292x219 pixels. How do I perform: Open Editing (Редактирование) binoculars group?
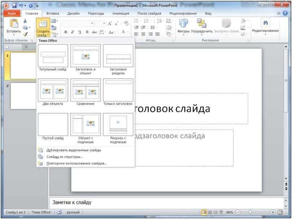click(x=266, y=27)
